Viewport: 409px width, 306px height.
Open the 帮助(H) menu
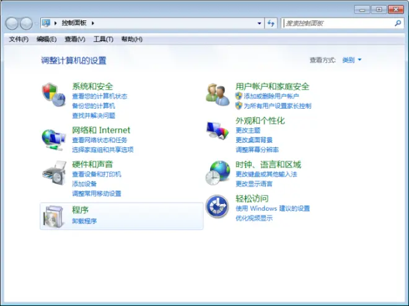pos(132,40)
